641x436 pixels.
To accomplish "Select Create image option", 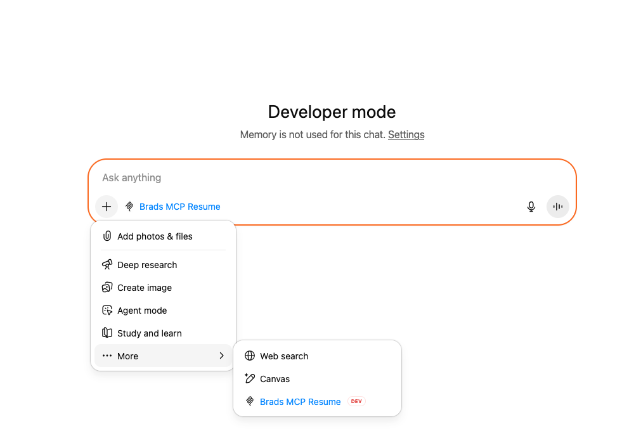I will click(x=163, y=288).
